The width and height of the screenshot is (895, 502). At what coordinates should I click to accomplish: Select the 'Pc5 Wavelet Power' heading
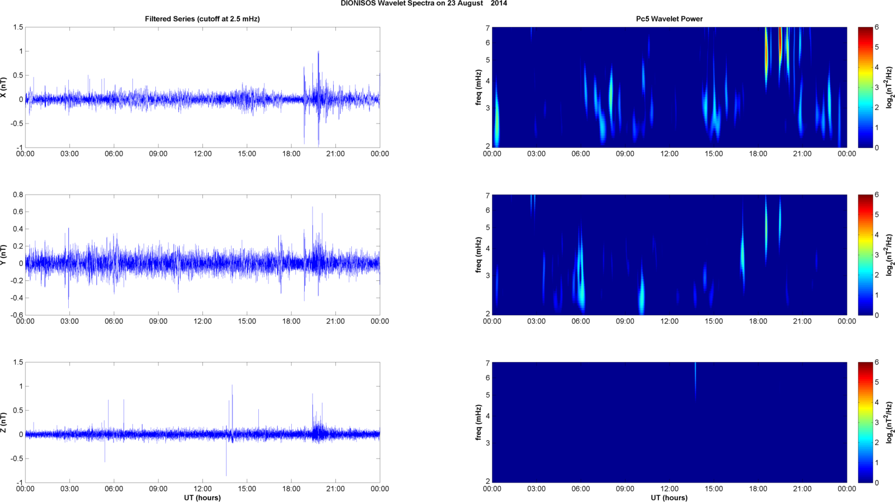[x=669, y=19]
